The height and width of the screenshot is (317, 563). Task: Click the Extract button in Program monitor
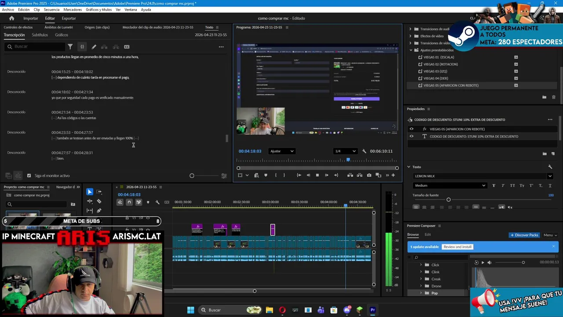coord(359,175)
